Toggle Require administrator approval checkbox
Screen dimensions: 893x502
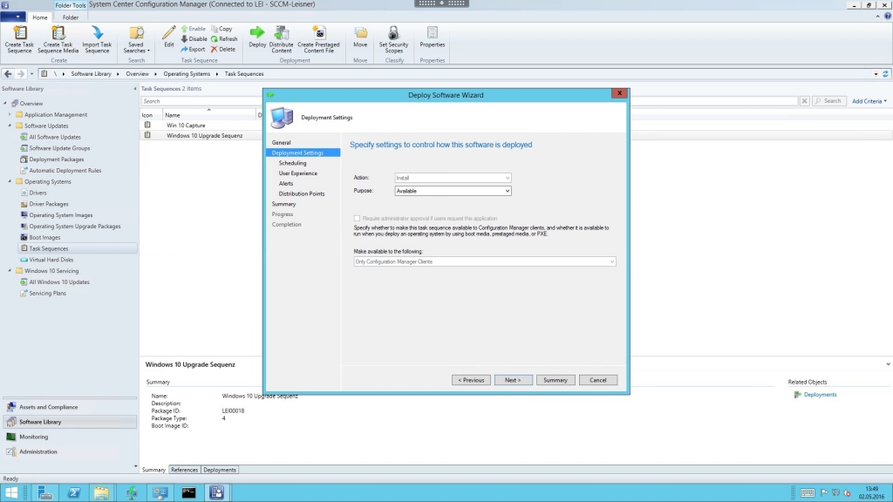(357, 218)
